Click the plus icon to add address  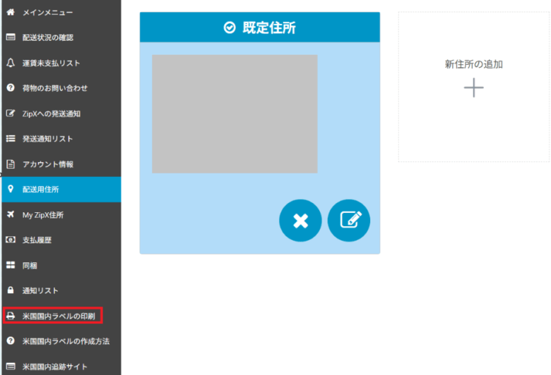point(473,87)
